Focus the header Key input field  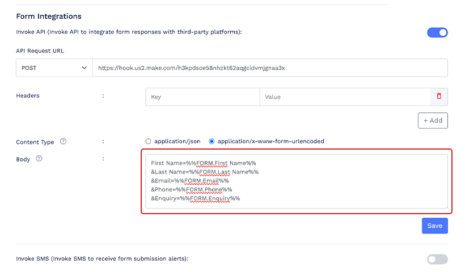pyautogui.click(x=202, y=97)
